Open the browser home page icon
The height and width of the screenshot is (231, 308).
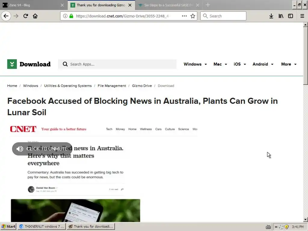click(x=35, y=16)
